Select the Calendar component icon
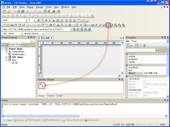The height and width of the screenshot is (127, 170). [x=62, y=25]
